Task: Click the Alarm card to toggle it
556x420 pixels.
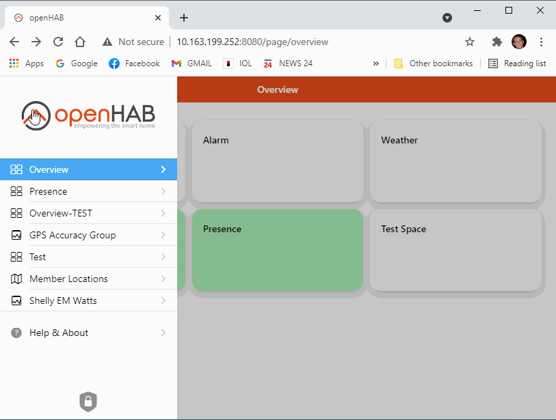Action: click(277, 161)
